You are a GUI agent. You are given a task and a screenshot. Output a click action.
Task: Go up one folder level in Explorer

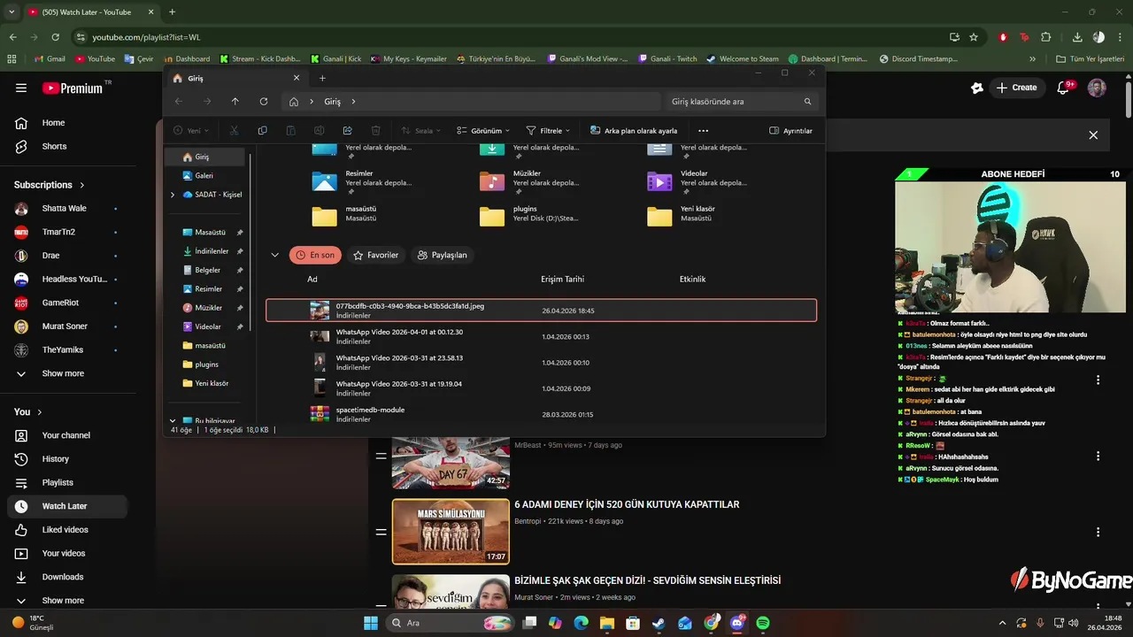235,102
